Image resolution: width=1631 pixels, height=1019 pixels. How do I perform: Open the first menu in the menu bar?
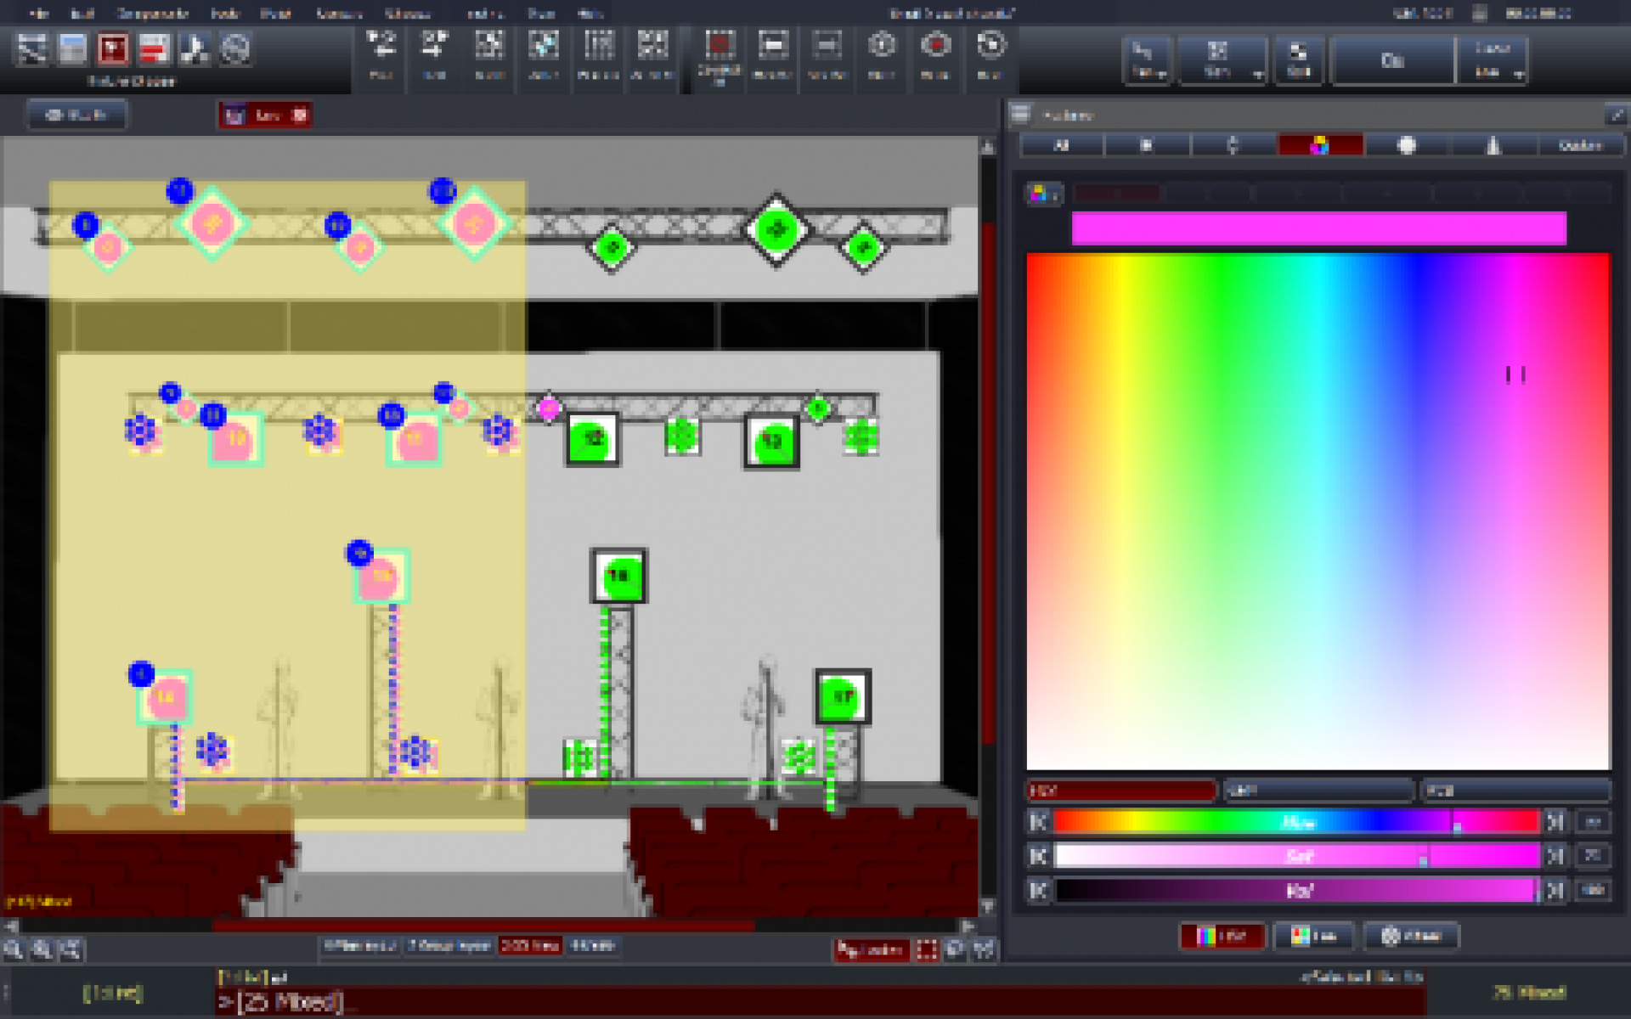pyautogui.click(x=39, y=14)
